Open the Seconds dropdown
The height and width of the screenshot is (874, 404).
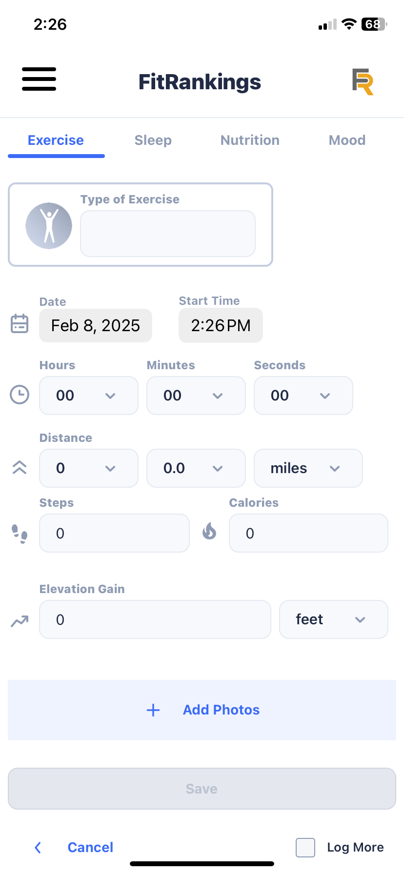[x=303, y=396]
